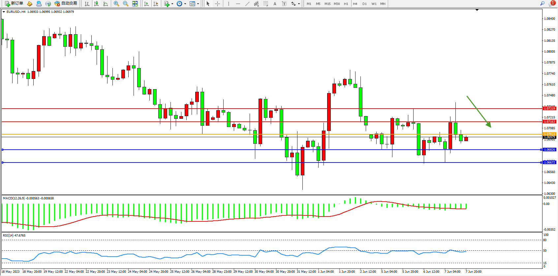Screen dimensions: 558x276
Task: Open the periodicity clock dropdown arrow
Action: pos(185,4)
